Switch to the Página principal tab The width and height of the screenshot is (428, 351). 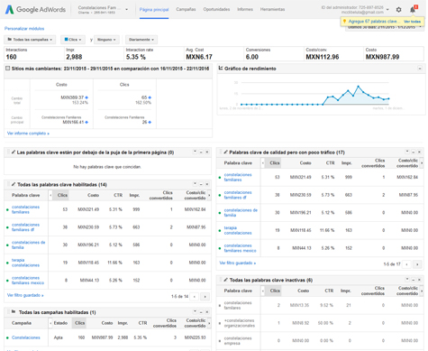coord(154,10)
